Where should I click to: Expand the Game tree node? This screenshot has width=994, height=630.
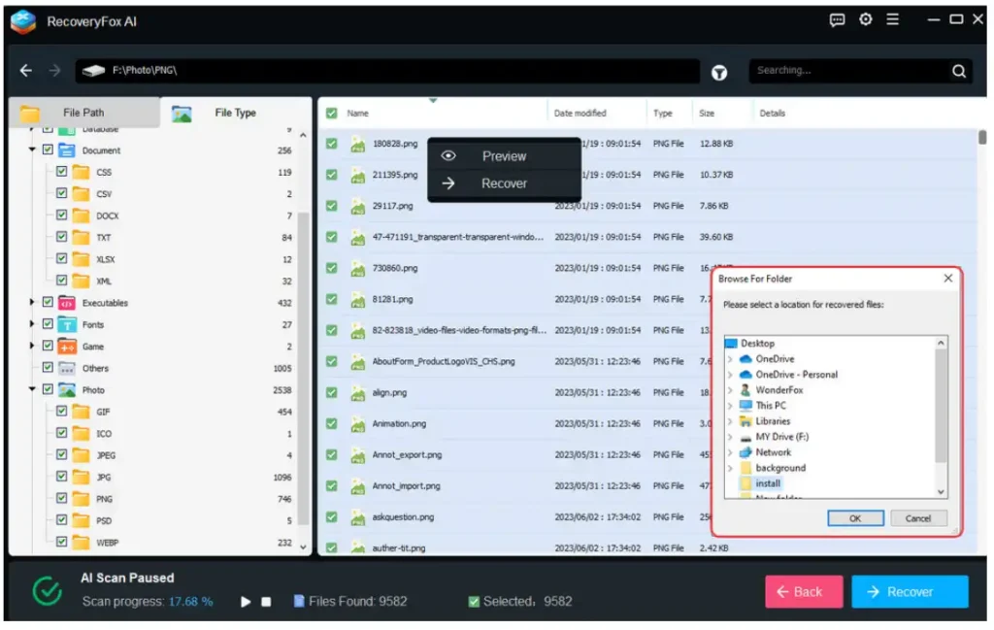32,346
